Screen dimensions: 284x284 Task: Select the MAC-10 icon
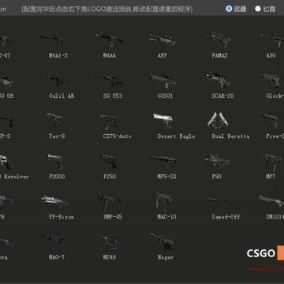tap(163, 202)
